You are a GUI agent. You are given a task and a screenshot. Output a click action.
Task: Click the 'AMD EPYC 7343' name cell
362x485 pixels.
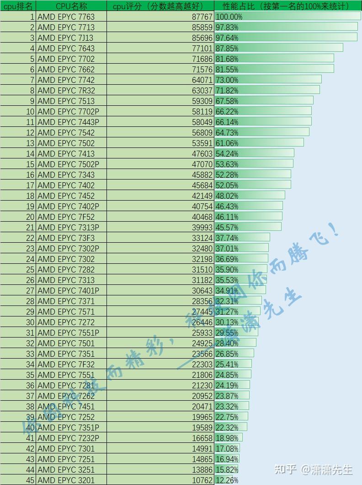point(71,174)
